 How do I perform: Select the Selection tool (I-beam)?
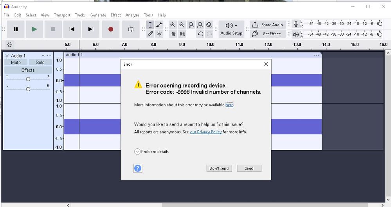pyautogui.click(x=150, y=25)
